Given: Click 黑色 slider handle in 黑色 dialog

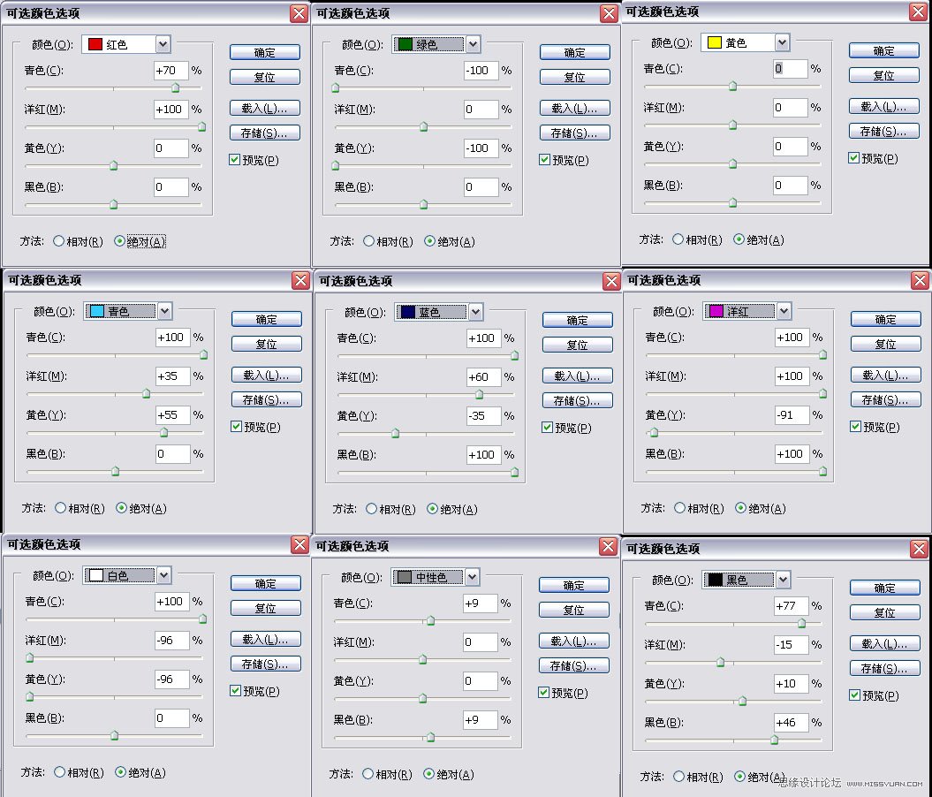Looking at the screenshot, I should [x=774, y=740].
